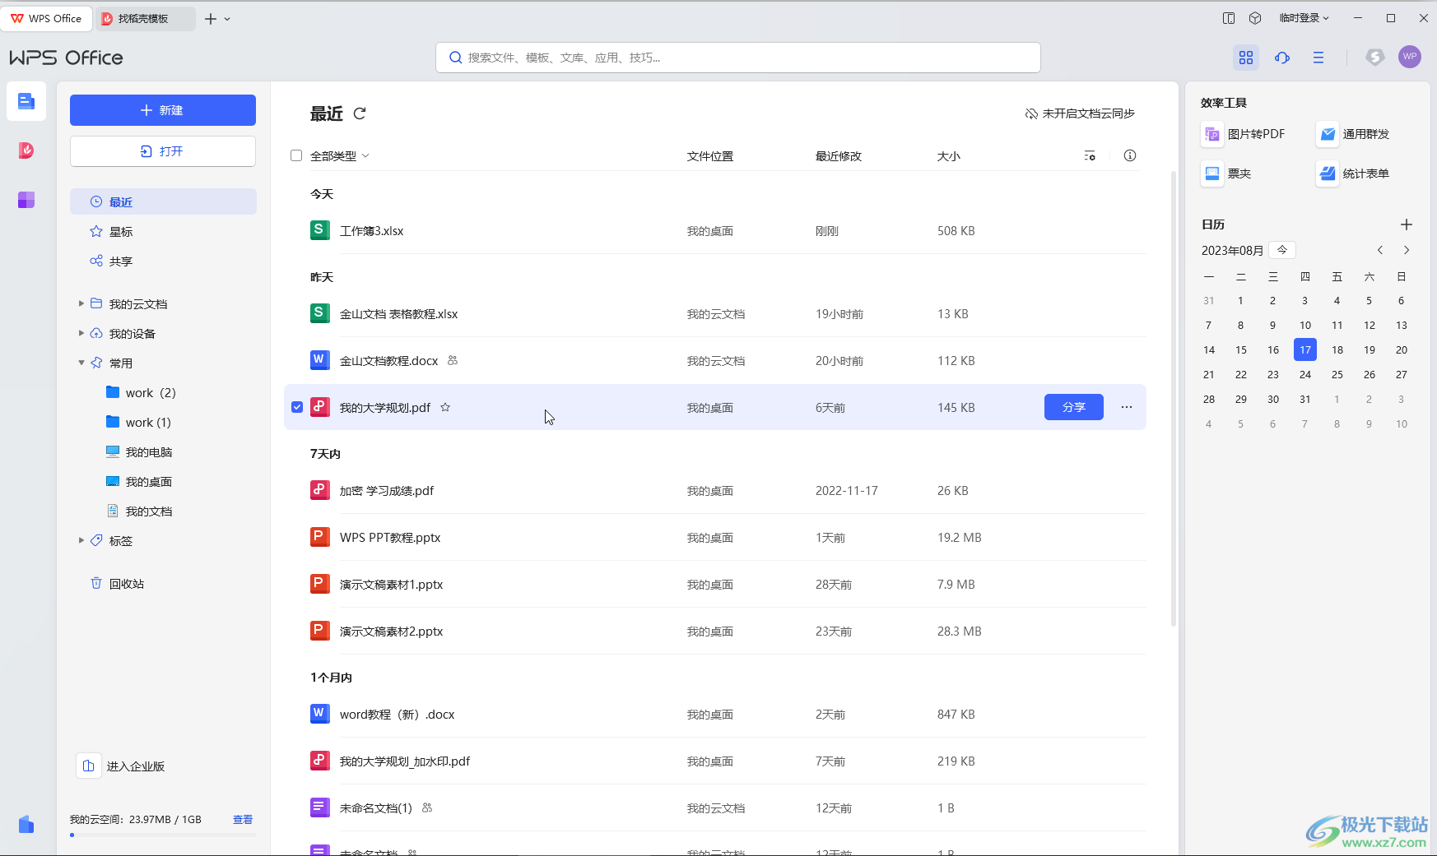Click 进入企业版 button
The image size is (1437, 856).
[121, 766]
